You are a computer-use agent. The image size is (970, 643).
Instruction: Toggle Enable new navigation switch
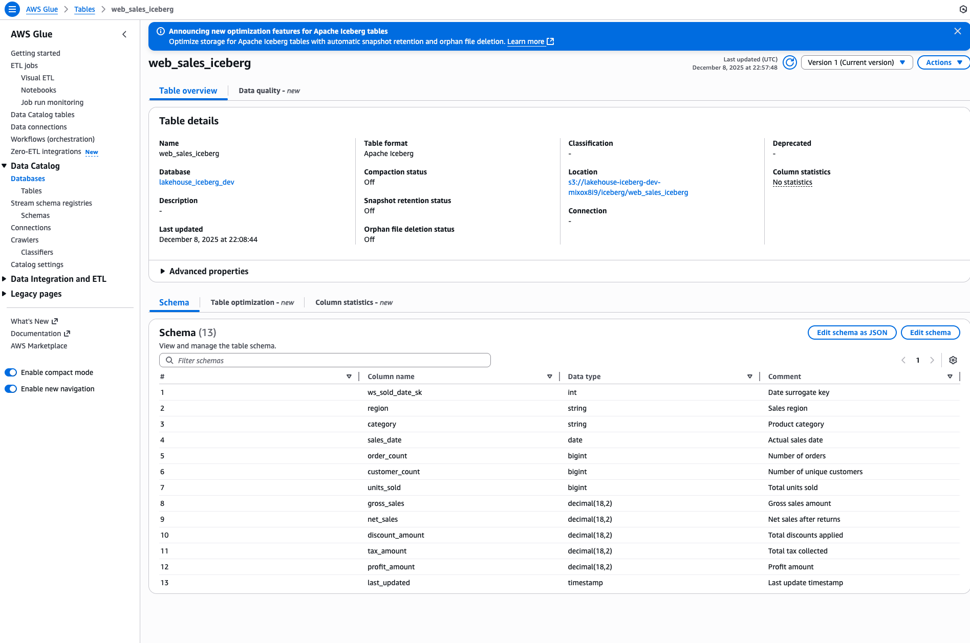(11, 389)
